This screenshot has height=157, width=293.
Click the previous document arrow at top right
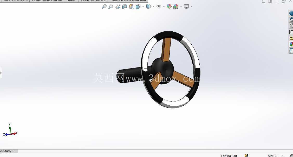(x=263, y=1)
